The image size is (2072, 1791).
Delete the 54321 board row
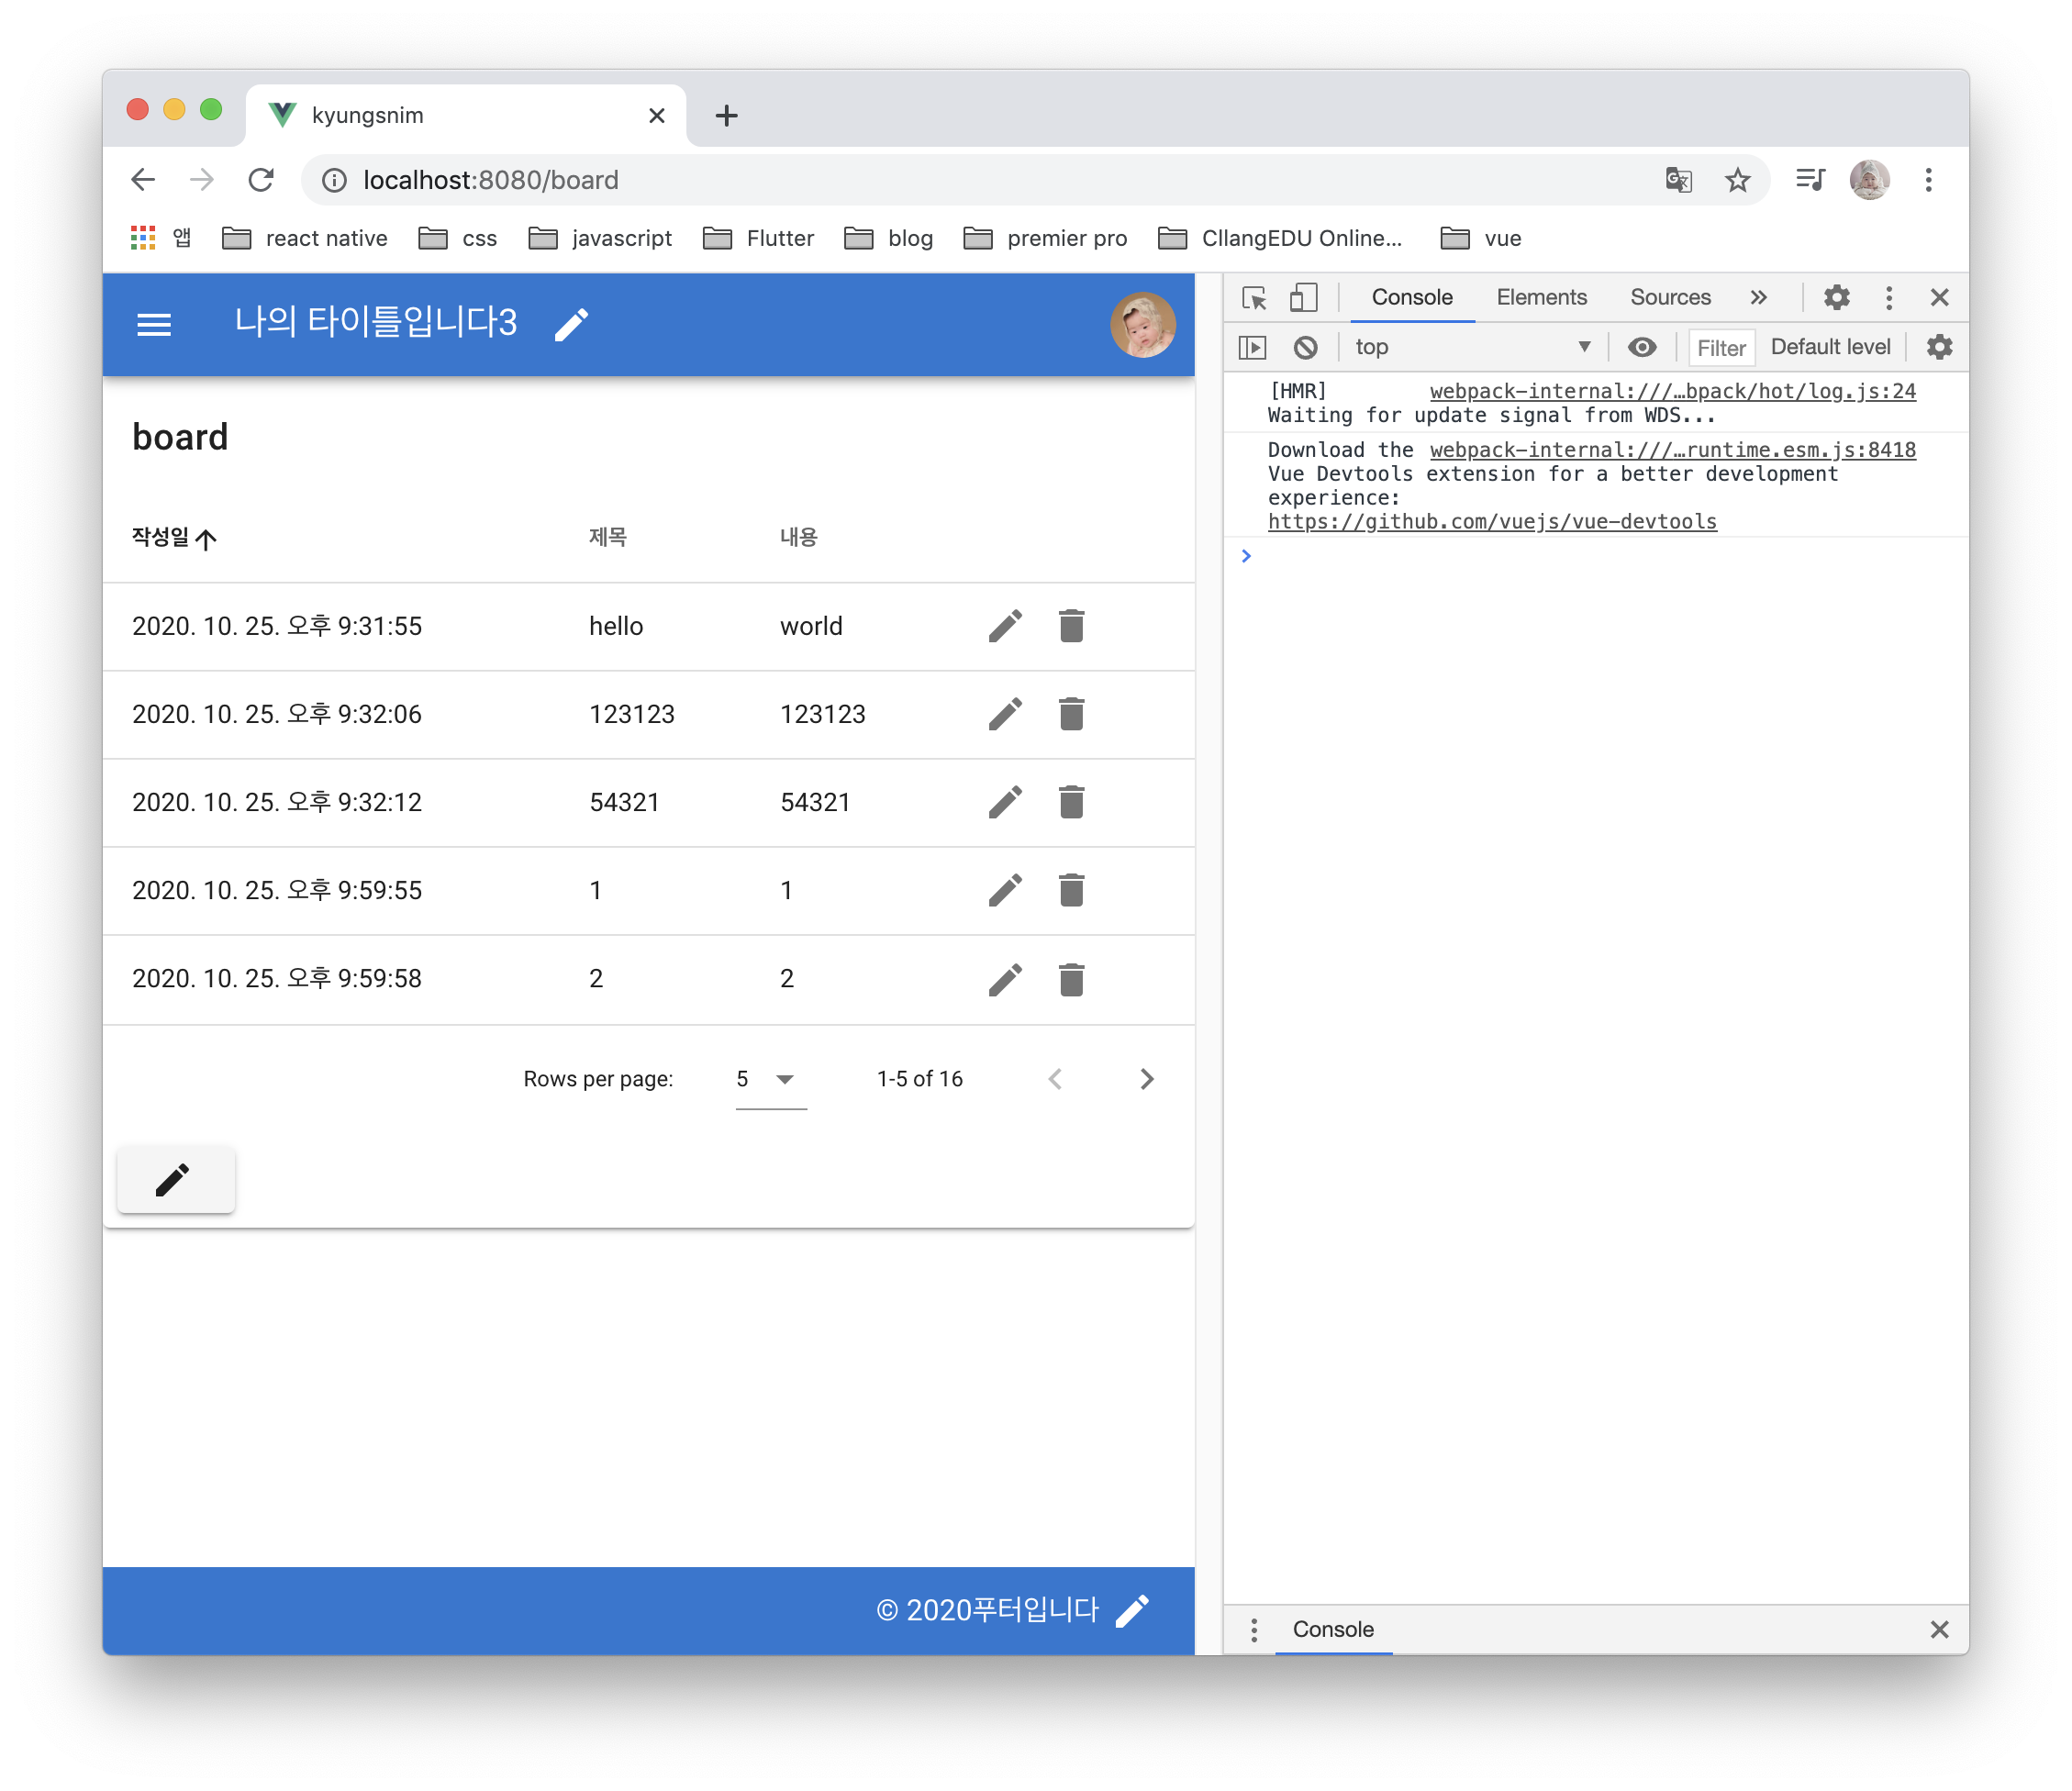point(1071,802)
